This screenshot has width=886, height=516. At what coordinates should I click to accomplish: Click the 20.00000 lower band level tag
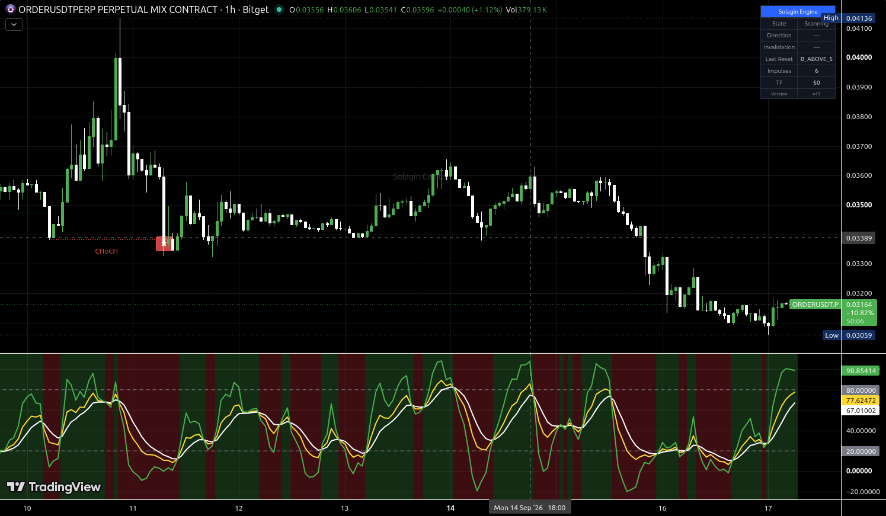click(861, 451)
